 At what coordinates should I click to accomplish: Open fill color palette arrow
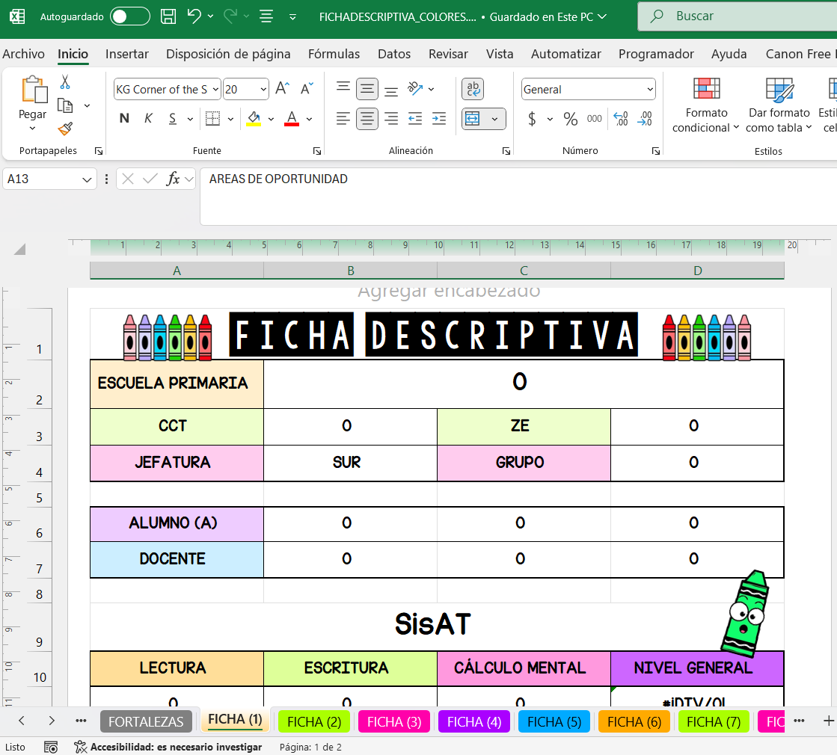[x=272, y=119]
